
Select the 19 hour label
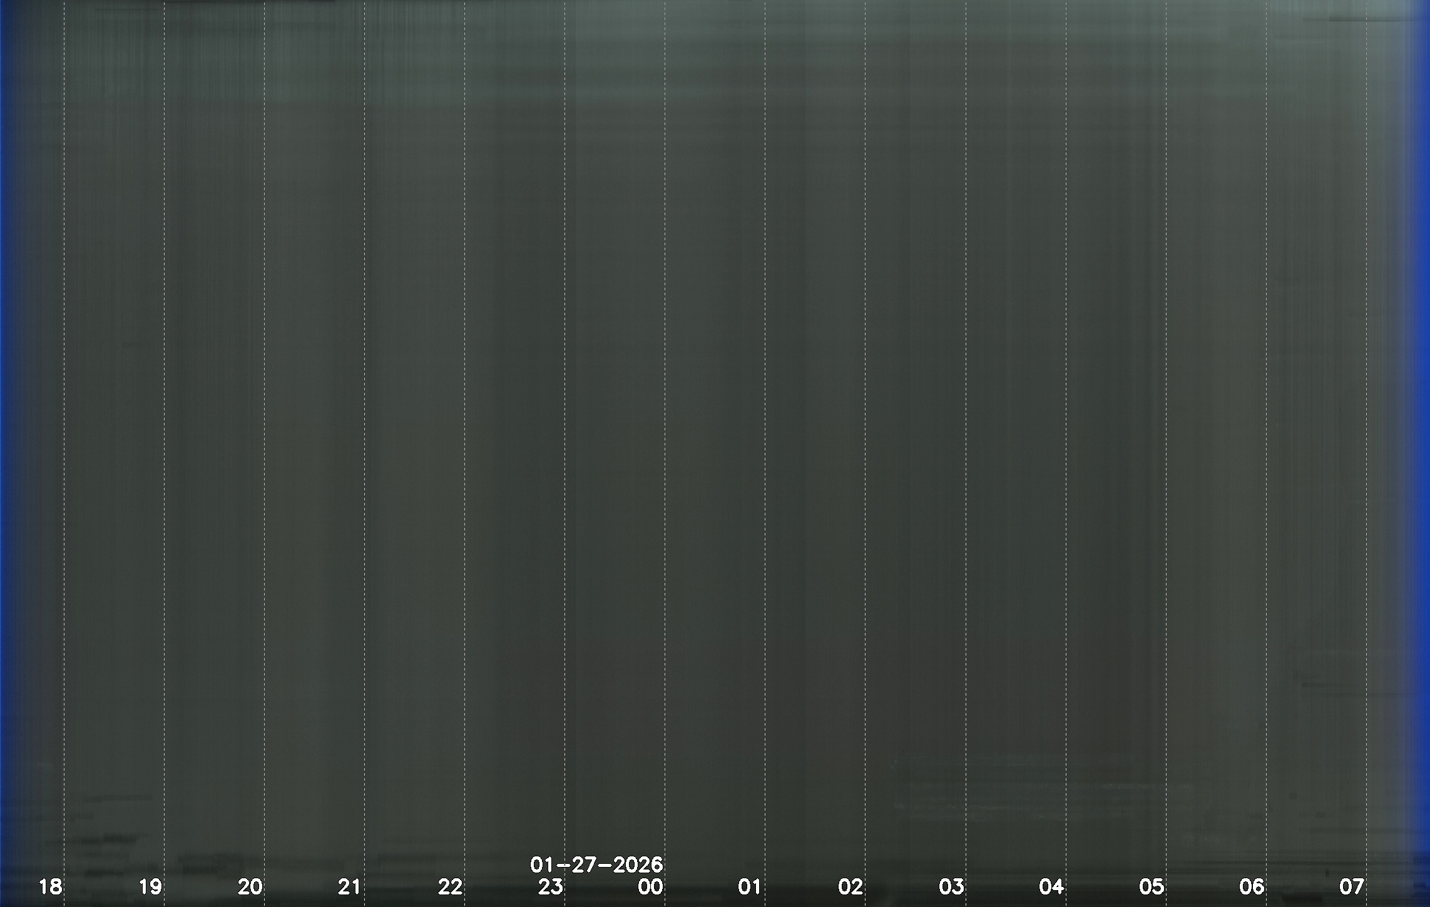pyautogui.click(x=150, y=886)
